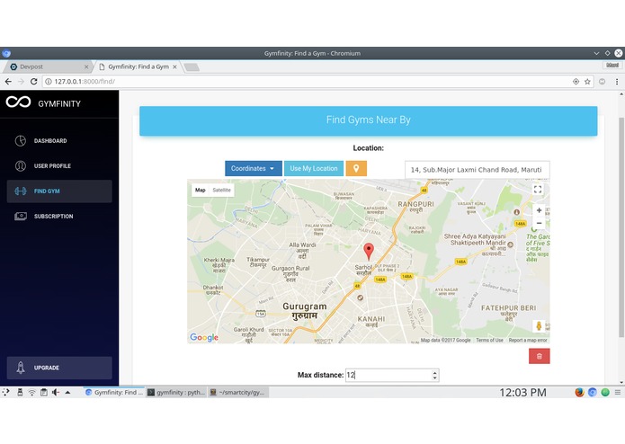Viewport: 625px width, 444px height.
Task: Bookmark this page with the star
Action: click(x=587, y=81)
